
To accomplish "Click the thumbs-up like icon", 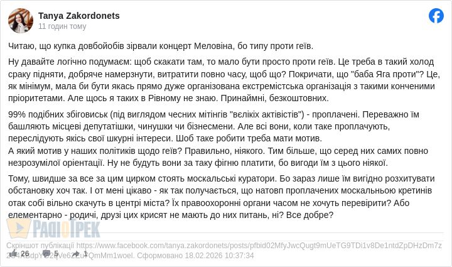I will (x=13, y=254).
